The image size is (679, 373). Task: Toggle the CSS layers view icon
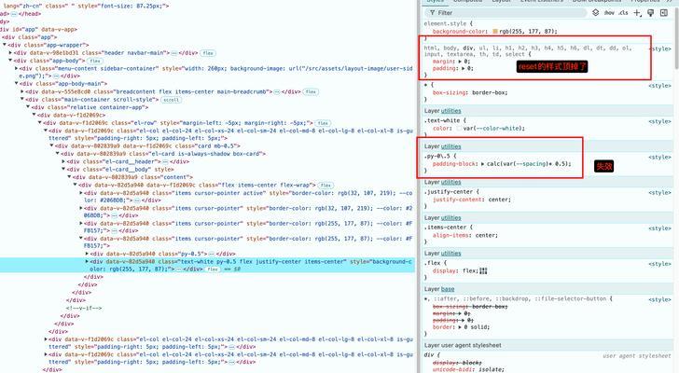tap(596, 12)
